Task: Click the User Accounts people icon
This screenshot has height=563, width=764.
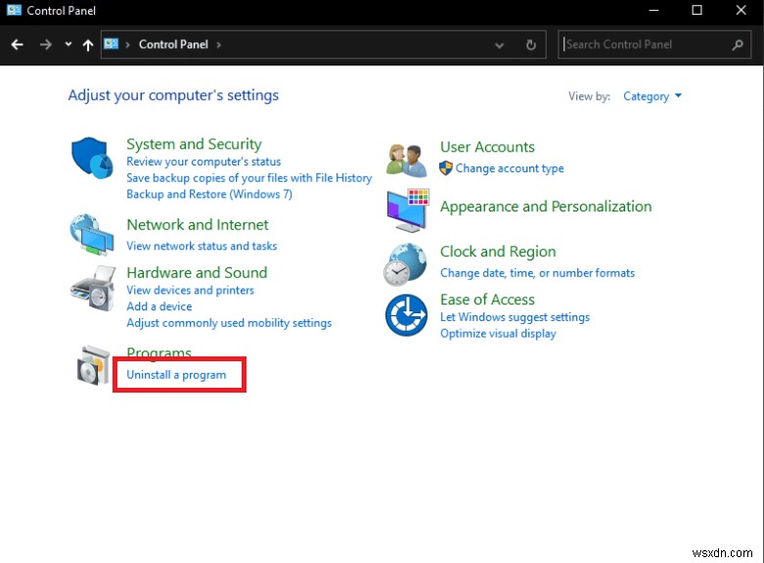Action: tap(406, 158)
